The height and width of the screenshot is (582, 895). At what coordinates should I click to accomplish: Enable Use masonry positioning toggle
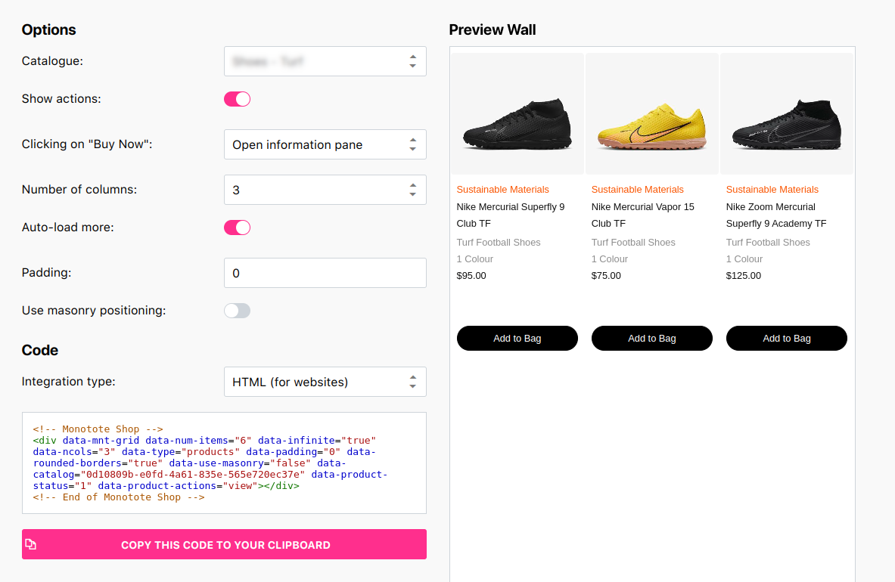pyautogui.click(x=237, y=311)
